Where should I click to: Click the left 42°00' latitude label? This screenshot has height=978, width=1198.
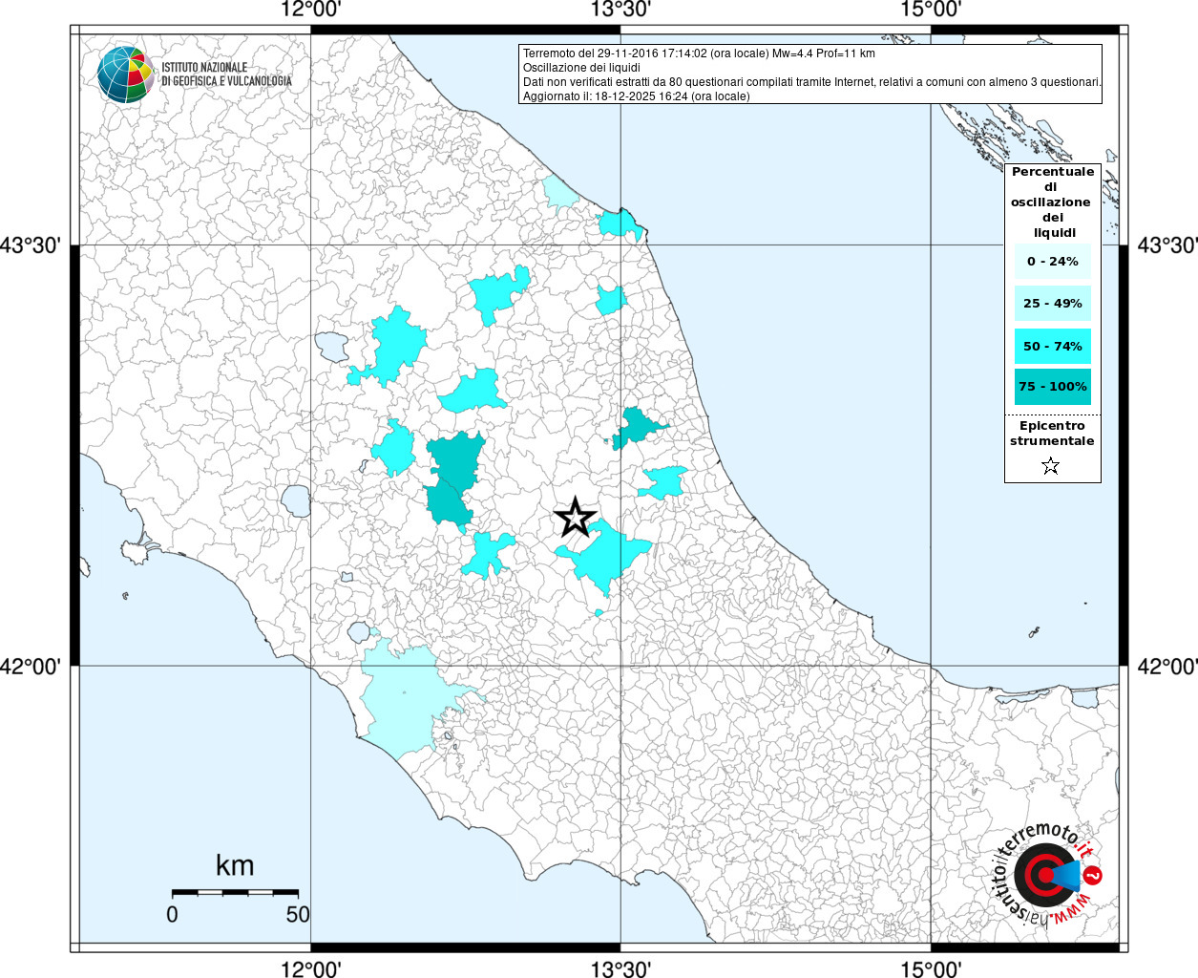click(31, 666)
